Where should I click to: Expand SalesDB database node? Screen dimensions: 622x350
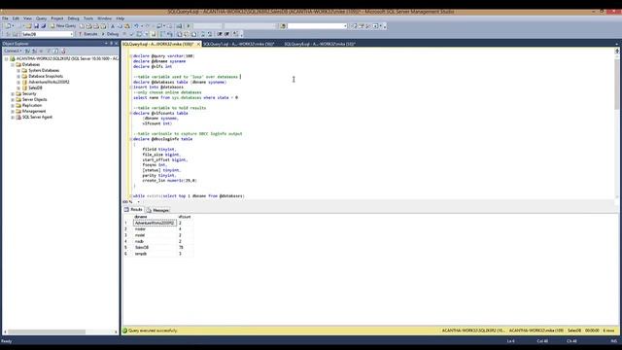(18, 87)
